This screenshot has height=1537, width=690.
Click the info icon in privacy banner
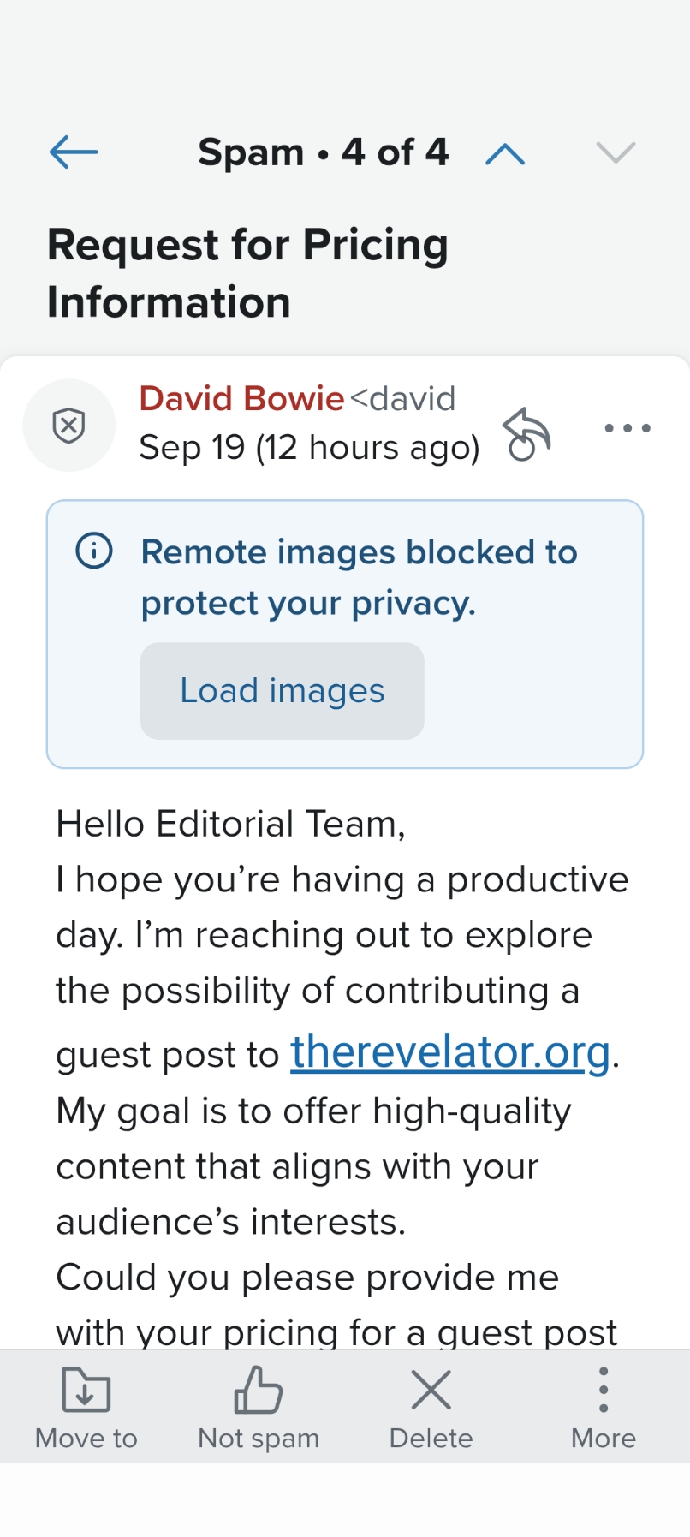pos(94,551)
